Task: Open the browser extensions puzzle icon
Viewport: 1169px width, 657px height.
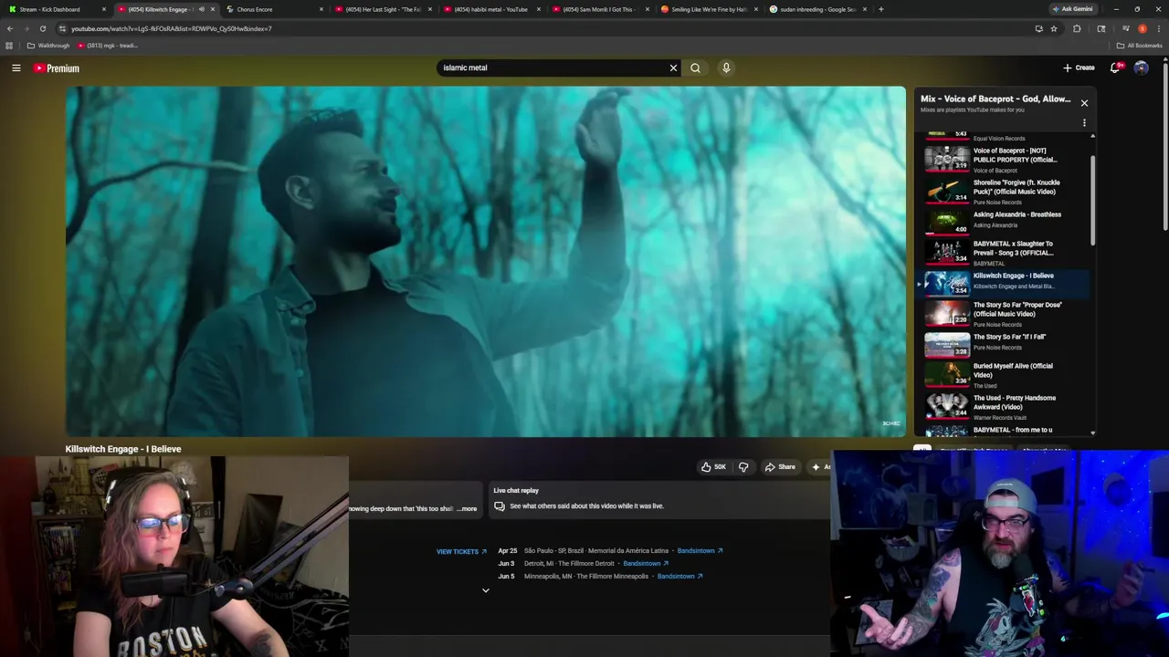Action: (1077, 28)
